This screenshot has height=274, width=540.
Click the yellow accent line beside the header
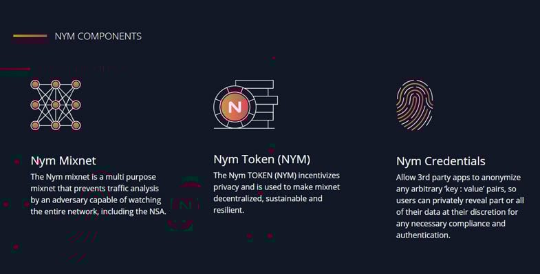(30, 36)
